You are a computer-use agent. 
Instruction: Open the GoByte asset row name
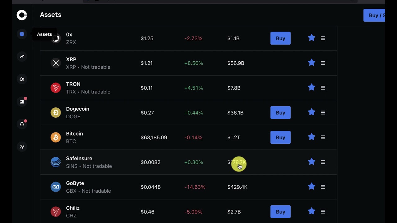[x=75, y=183]
